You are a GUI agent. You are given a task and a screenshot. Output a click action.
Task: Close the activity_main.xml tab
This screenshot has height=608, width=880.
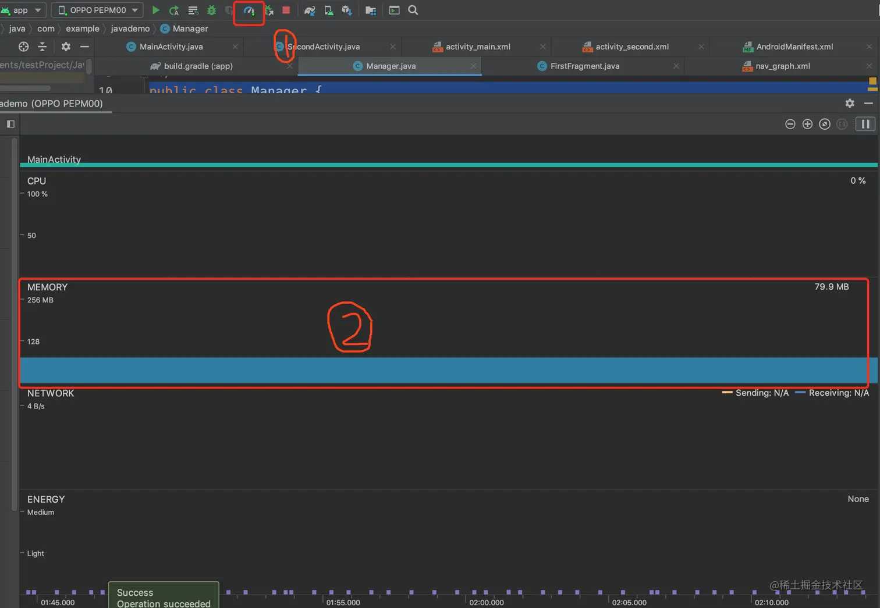point(543,47)
